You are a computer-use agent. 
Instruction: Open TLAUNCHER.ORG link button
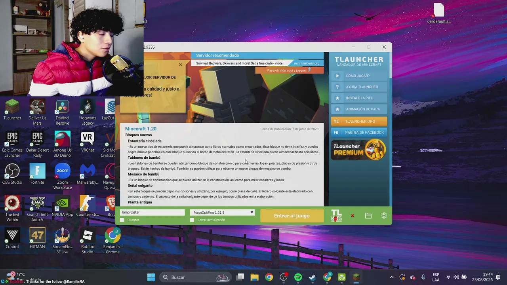tap(359, 122)
